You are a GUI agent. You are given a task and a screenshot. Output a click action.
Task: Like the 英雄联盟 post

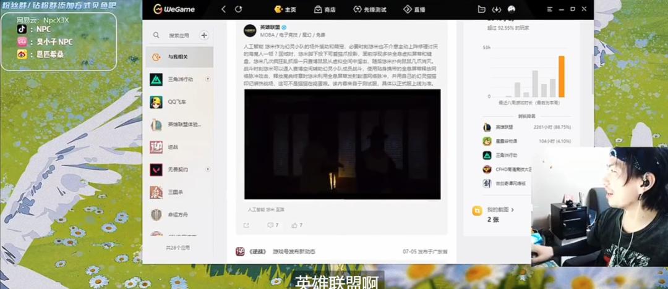point(297,225)
